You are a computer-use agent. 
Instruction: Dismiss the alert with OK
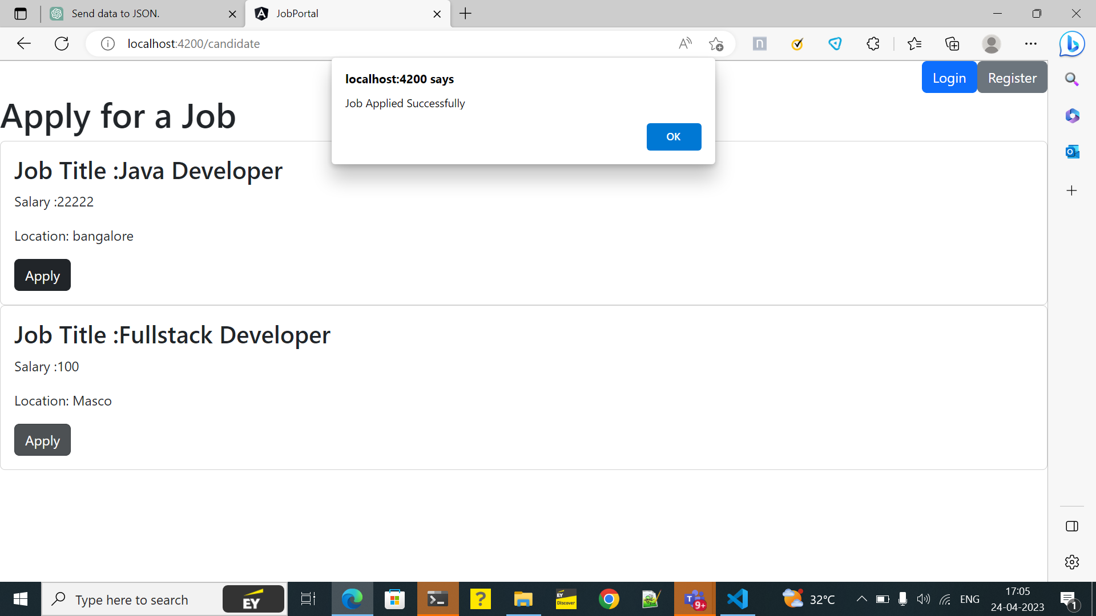point(674,137)
